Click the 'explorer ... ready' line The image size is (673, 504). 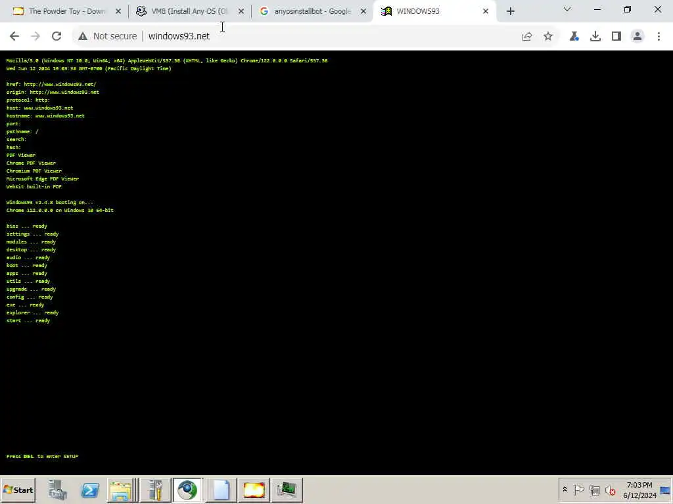(32, 312)
